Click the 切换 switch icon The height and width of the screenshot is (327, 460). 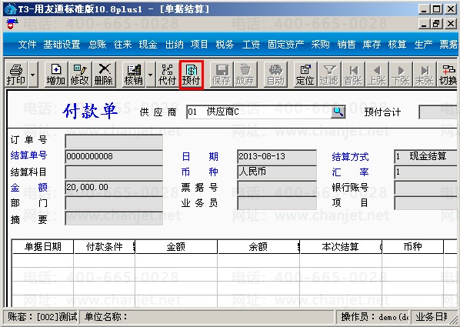point(448,75)
